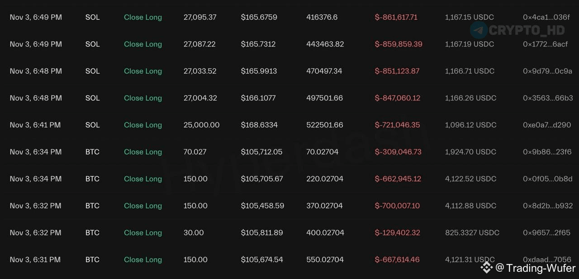Select the SOL row at $168.6334 price

click(x=289, y=125)
